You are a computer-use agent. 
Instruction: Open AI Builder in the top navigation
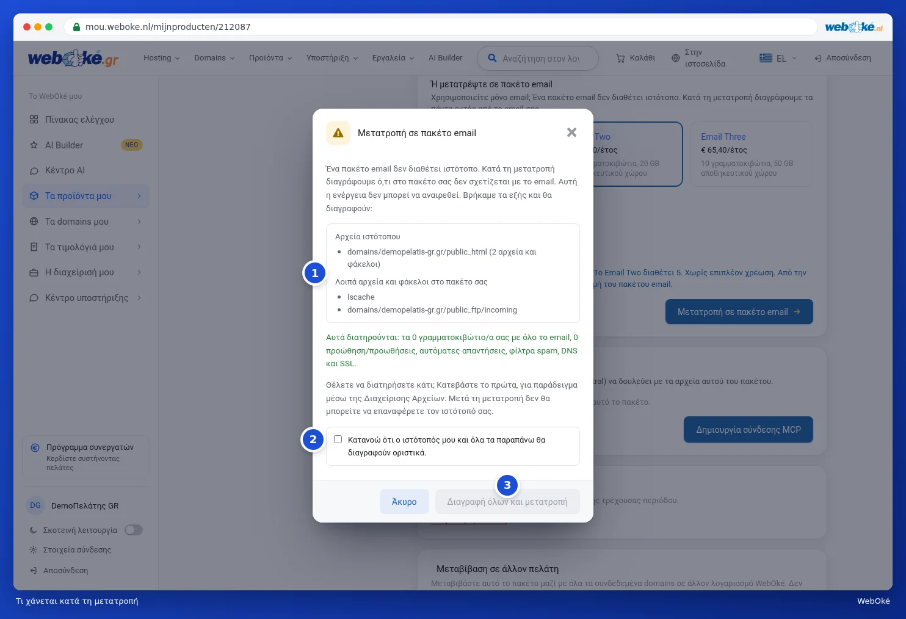tap(445, 58)
